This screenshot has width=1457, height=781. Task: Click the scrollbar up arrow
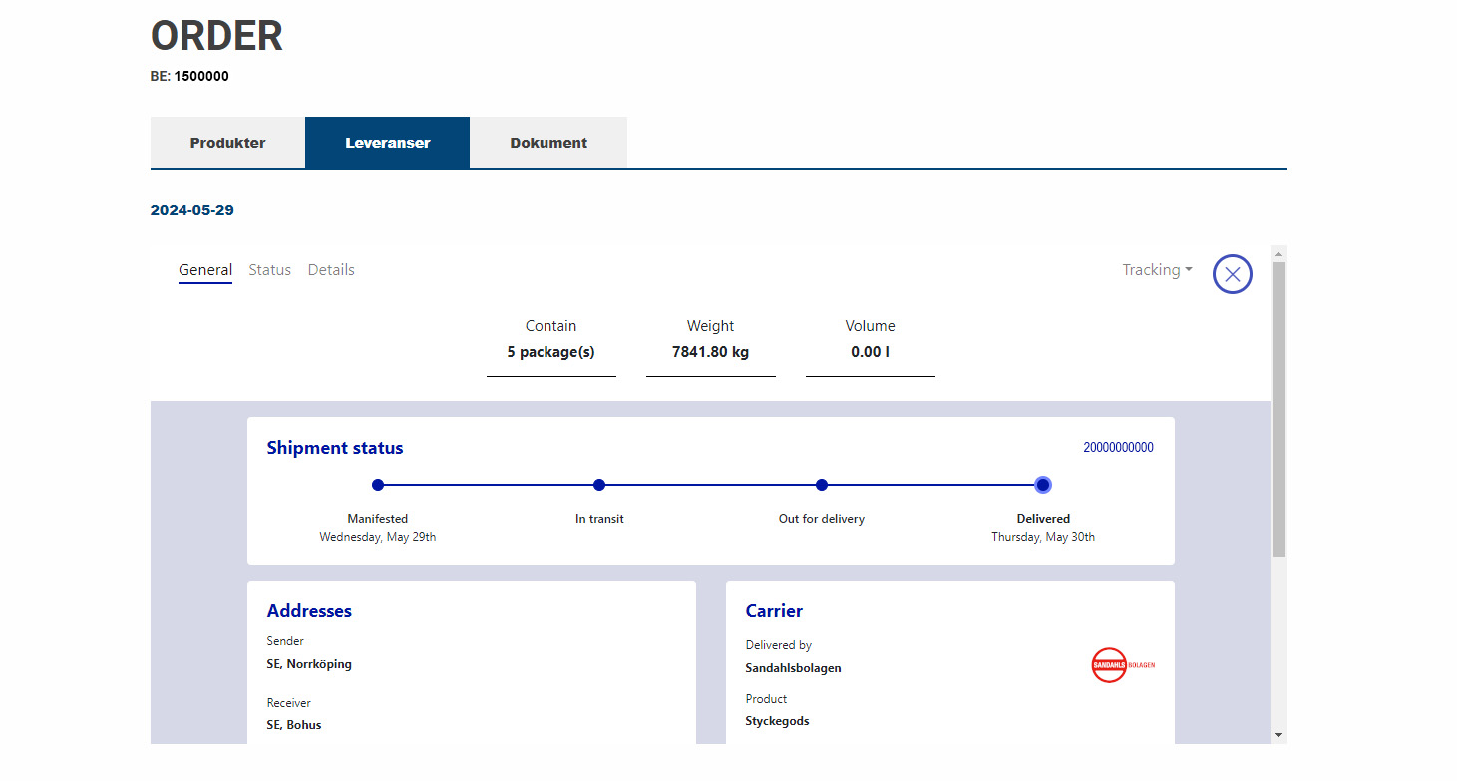(1279, 253)
